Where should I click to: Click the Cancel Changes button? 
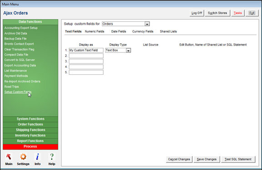(x=179, y=159)
